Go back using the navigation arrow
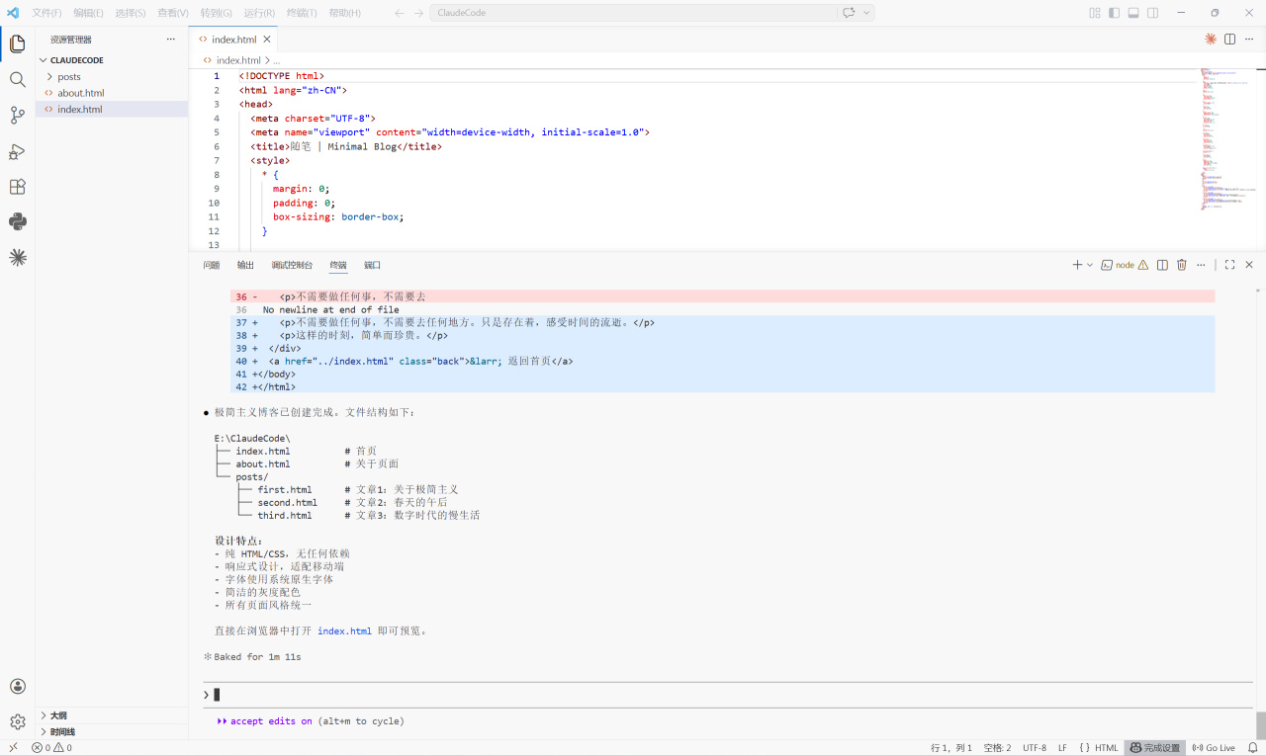 [399, 13]
